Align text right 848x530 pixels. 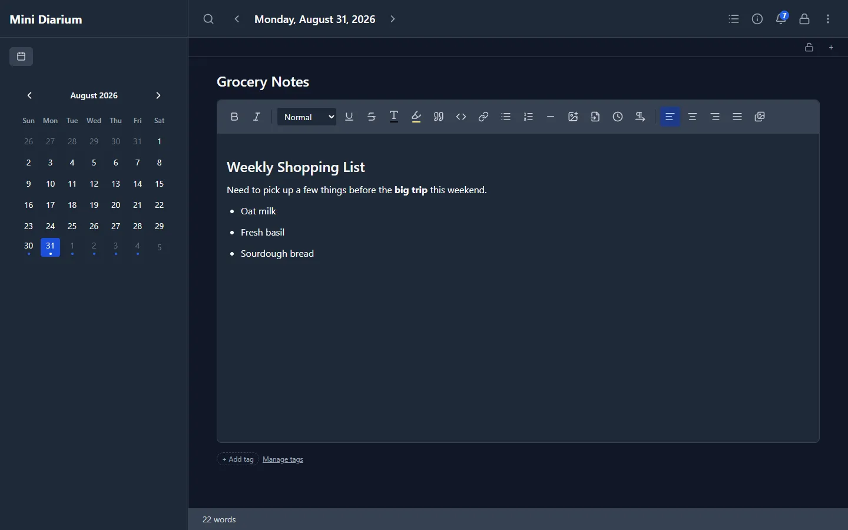(715, 117)
